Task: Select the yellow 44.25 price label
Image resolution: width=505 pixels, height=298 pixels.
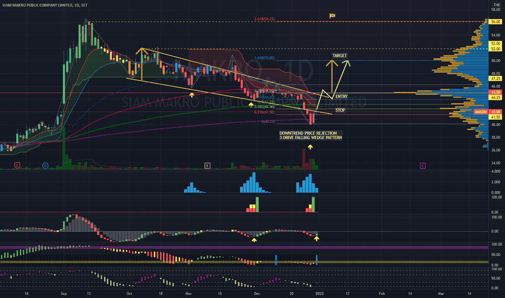Action: point(495,98)
